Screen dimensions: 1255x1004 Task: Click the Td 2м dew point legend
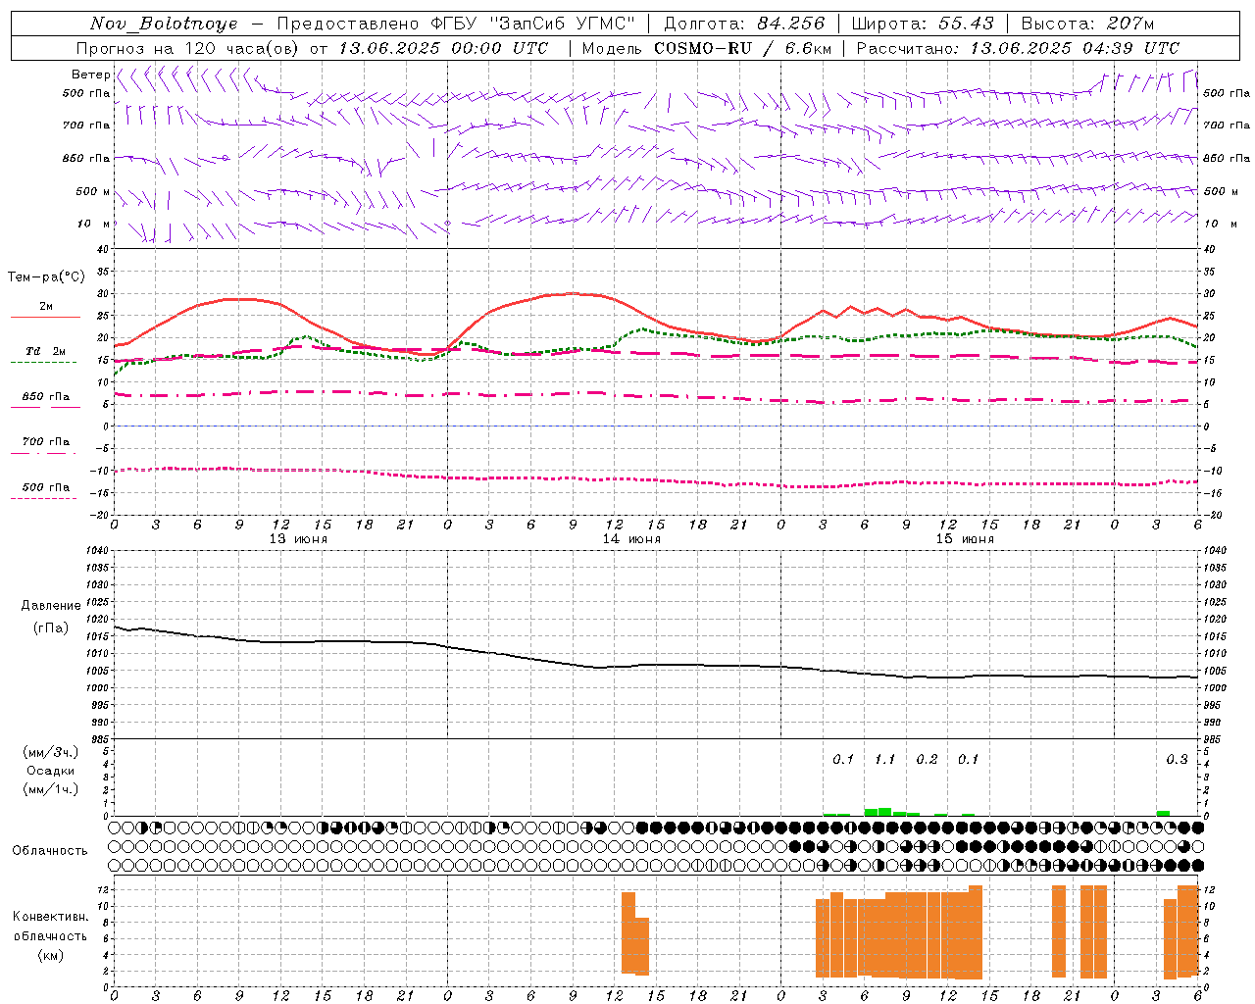(46, 351)
